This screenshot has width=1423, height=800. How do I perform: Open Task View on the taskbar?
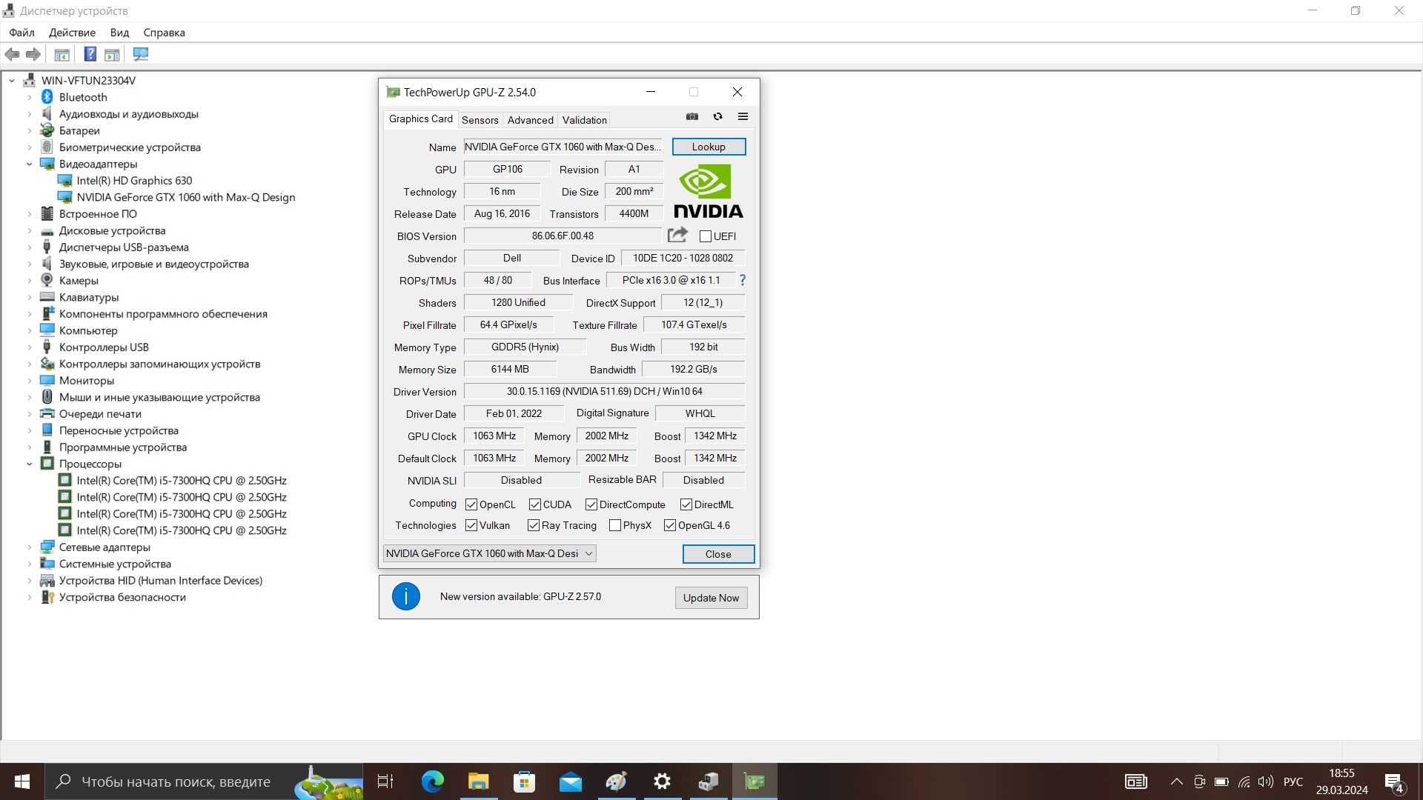coord(385,781)
